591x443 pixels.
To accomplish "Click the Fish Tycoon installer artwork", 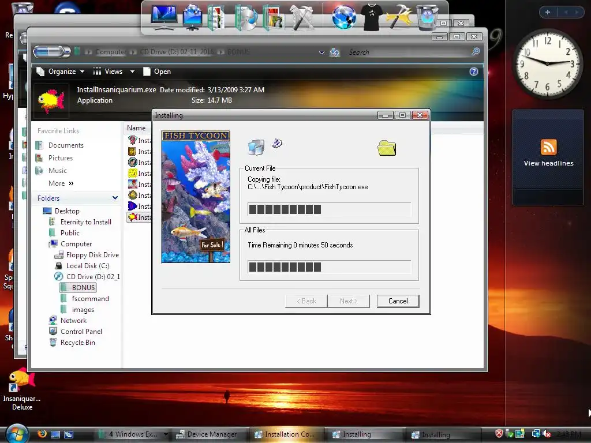I will point(196,197).
